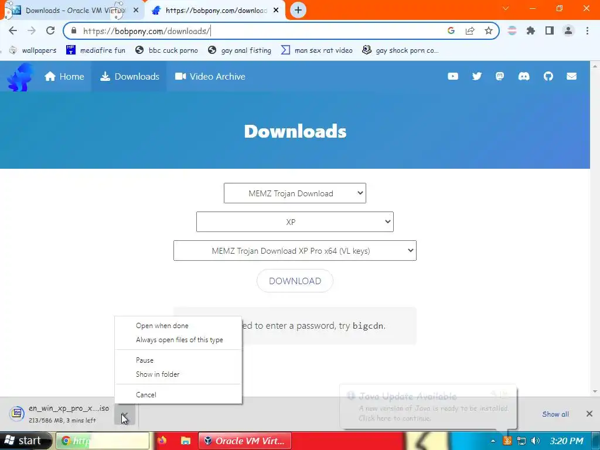The width and height of the screenshot is (600, 450).
Task: Open the Mastodon link icon
Action: click(x=500, y=76)
